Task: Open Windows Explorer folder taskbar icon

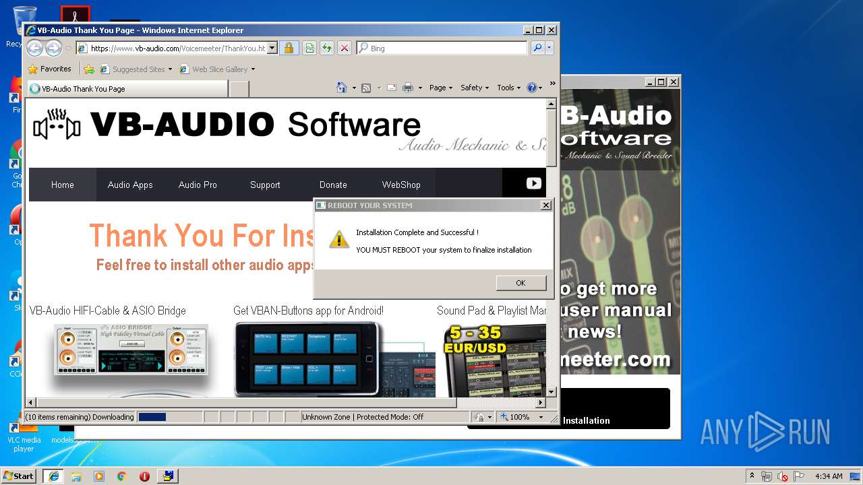Action: pos(76,476)
